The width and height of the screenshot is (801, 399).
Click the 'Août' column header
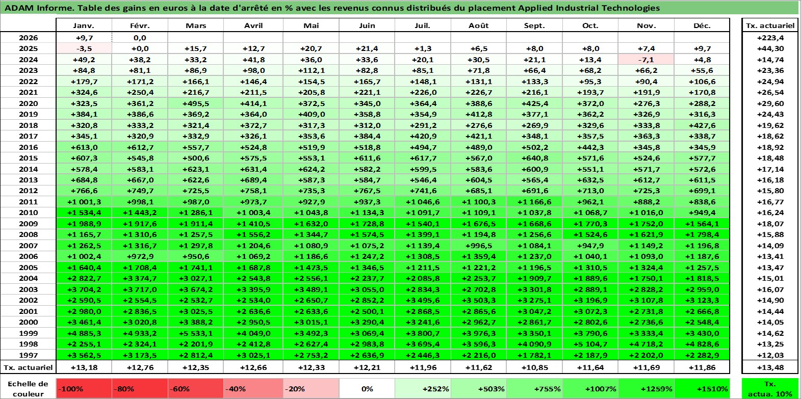[x=479, y=25]
